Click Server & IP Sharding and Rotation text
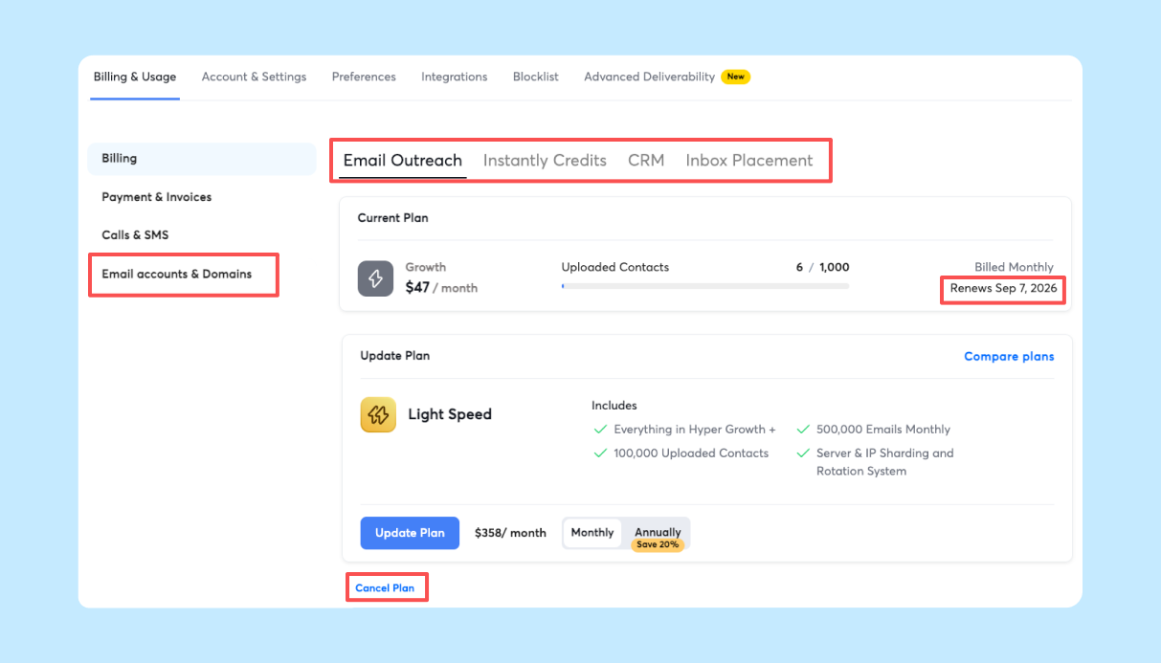This screenshot has height=663, width=1161. point(885,462)
